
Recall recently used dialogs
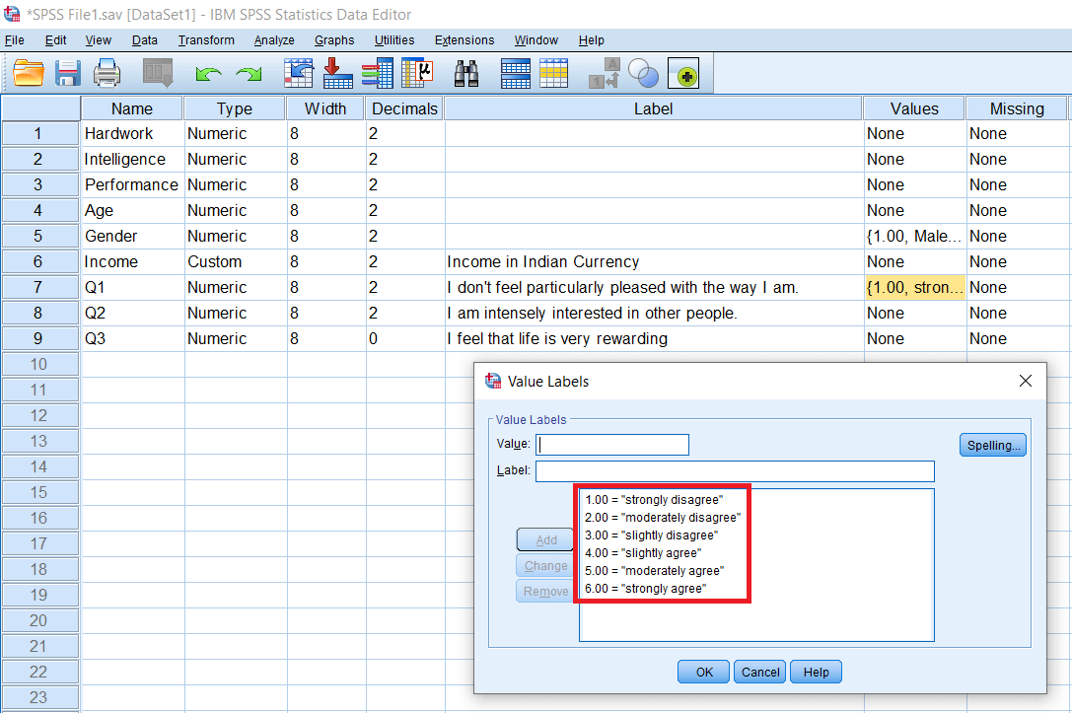(x=156, y=73)
